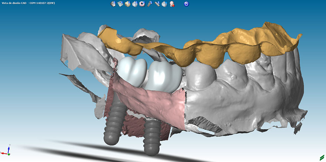This screenshot has height=162, width=326.
Task: Toggle the gray scan model visibility icon
Action: (113, 4)
